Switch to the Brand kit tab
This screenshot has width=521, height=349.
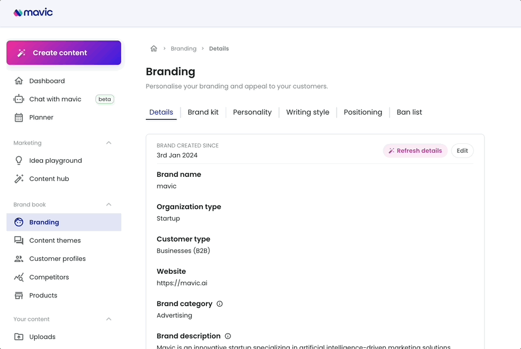203,112
